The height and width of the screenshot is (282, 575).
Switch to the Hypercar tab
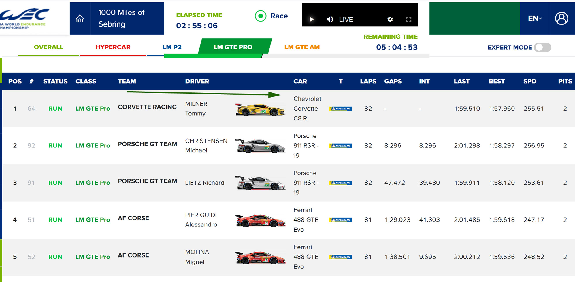(x=113, y=47)
